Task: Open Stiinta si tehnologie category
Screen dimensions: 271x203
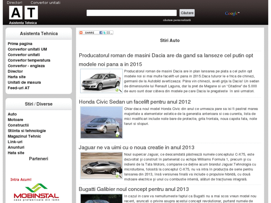Action: (27, 131)
